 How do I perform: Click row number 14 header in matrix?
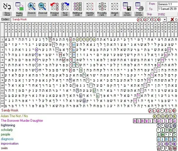coord(2,106)
